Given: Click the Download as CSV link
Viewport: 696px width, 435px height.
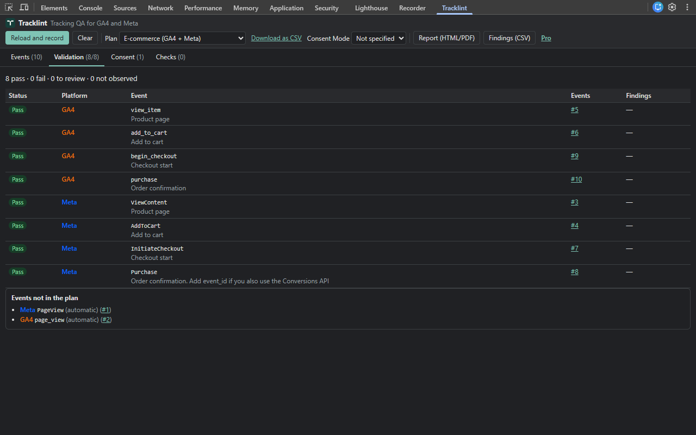Looking at the screenshot, I should pos(276,38).
